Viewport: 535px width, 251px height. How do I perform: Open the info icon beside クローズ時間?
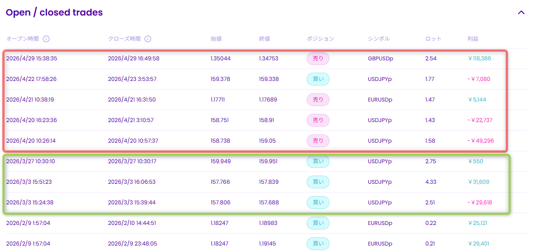(x=148, y=39)
